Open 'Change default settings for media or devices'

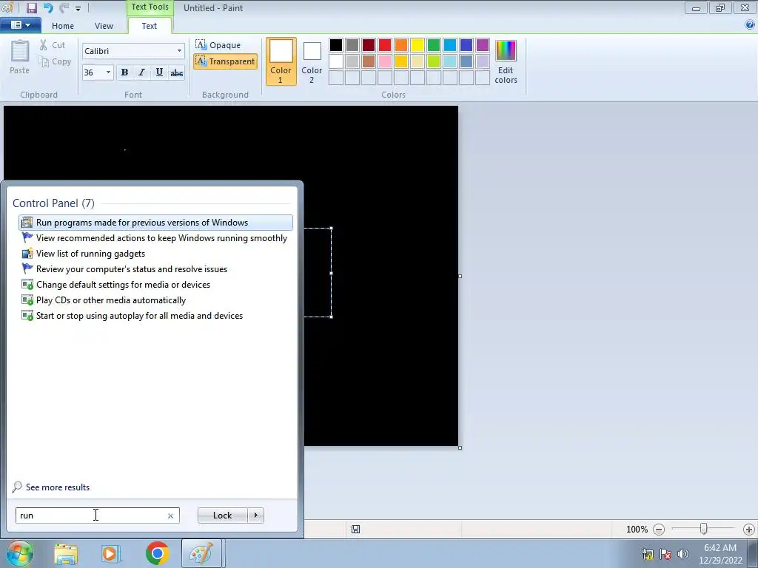click(x=155, y=285)
